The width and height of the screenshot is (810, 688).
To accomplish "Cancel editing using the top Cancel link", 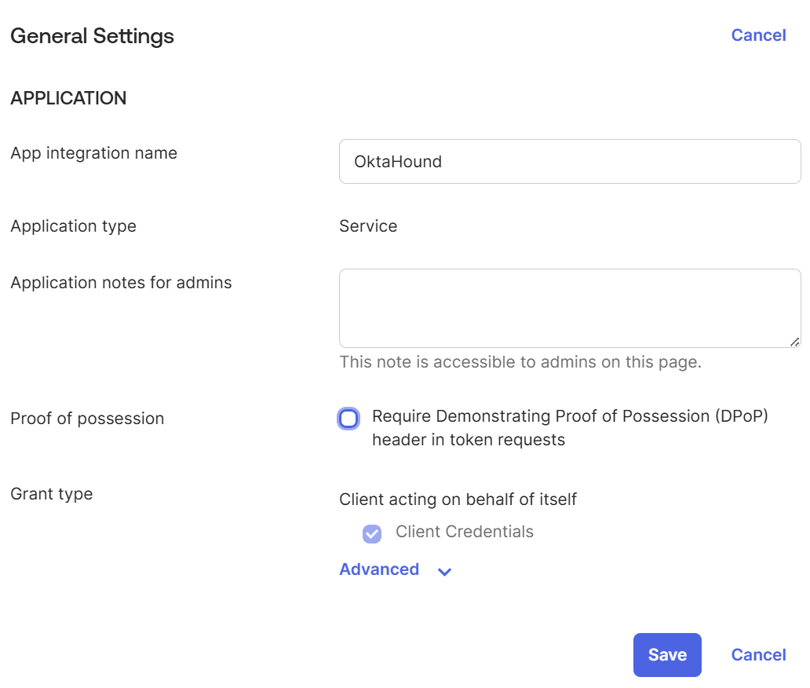I will click(x=757, y=35).
